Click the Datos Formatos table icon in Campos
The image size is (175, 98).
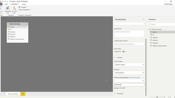pos(150,29)
